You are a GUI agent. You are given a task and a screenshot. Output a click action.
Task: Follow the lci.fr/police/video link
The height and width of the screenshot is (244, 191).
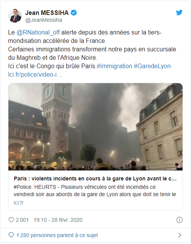coord(35,75)
